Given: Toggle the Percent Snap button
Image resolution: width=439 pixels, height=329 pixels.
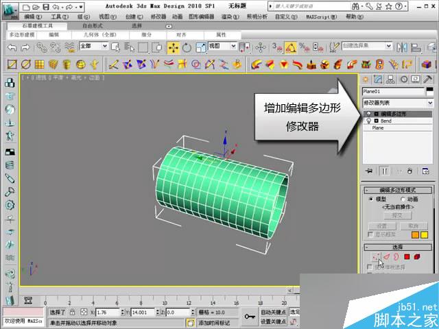Looking at the screenshot, I should coord(304,47).
